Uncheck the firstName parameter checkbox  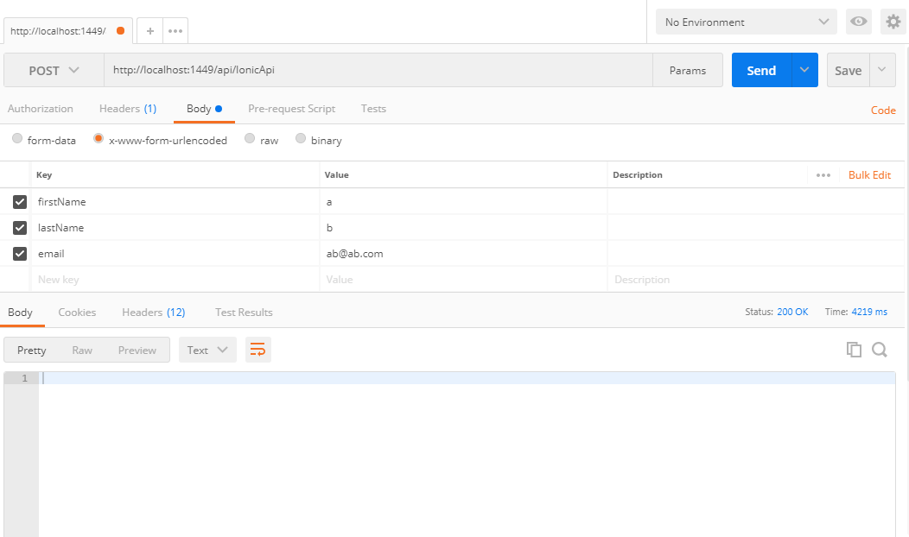click(x=20, y=202)
